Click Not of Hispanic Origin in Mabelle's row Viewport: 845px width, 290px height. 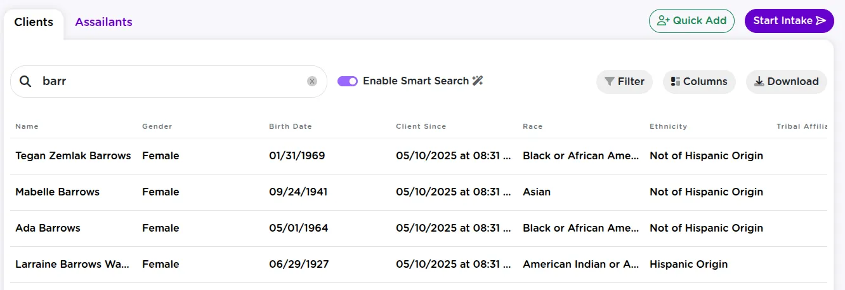pos(706,192)
